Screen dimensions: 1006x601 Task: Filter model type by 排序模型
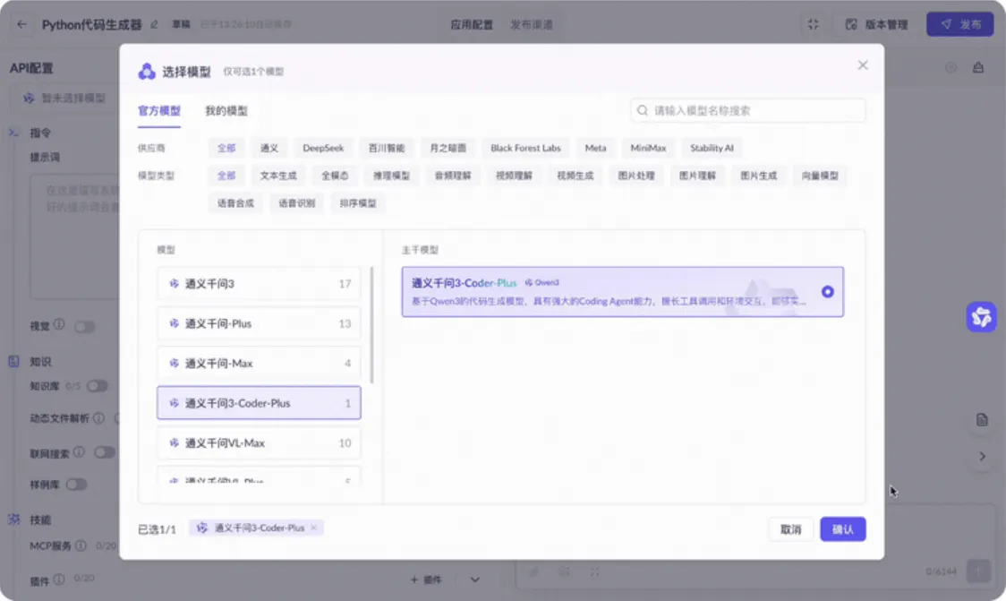(358, 203)
